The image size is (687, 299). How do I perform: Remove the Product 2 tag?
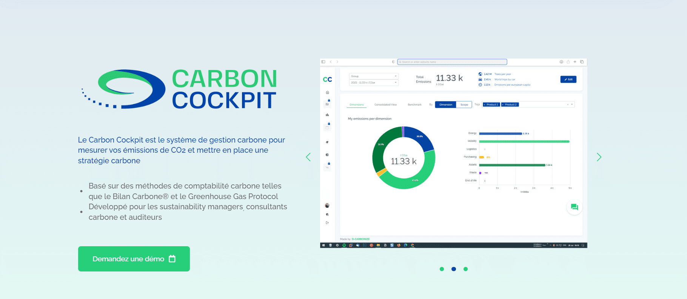tap(503, 104)
